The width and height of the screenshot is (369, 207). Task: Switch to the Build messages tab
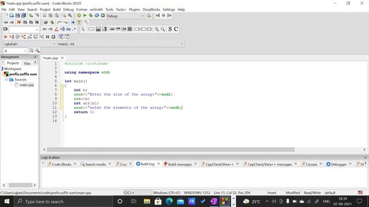[180, 164]
